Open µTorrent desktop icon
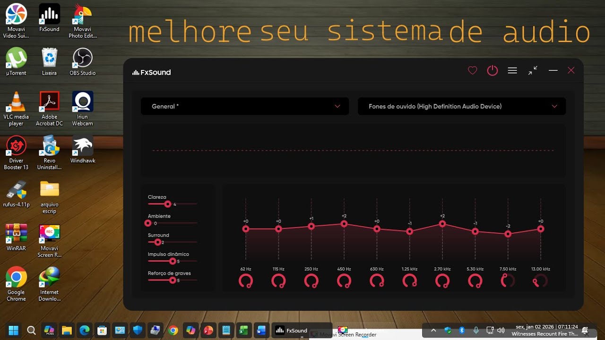 tap(16, 62)
